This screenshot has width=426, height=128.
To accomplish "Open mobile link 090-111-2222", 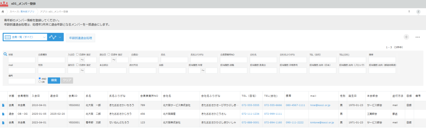I will click(295, 123).
